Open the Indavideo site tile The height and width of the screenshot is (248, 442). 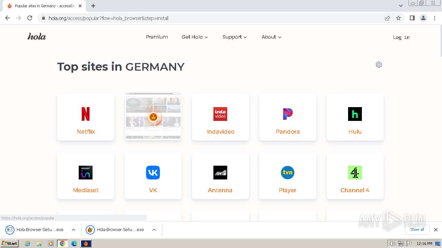click(x=220, y=117)
